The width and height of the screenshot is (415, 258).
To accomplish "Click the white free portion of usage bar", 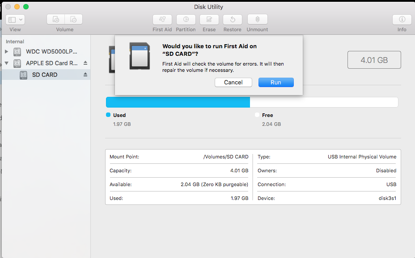I will (x=324, y=102).
